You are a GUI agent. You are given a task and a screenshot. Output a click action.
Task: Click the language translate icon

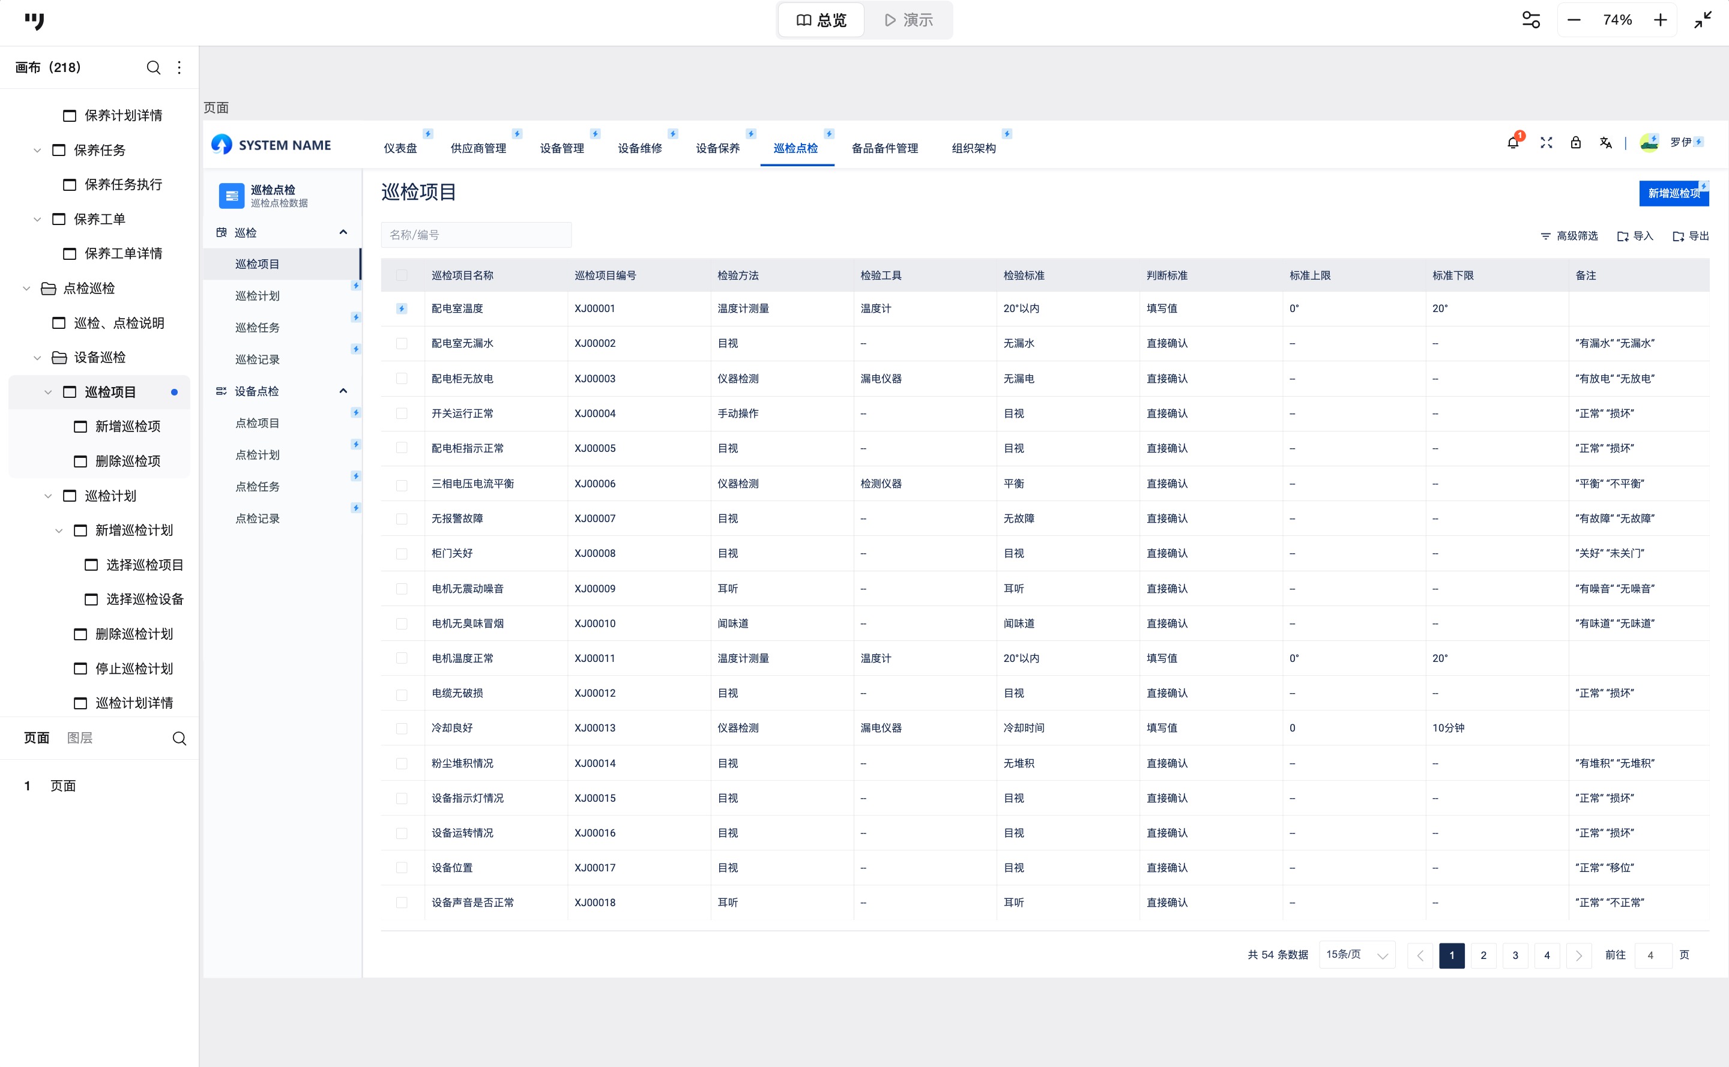coord(1605,143)
